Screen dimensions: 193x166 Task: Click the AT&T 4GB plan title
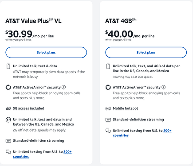click(x=121, y=21)
